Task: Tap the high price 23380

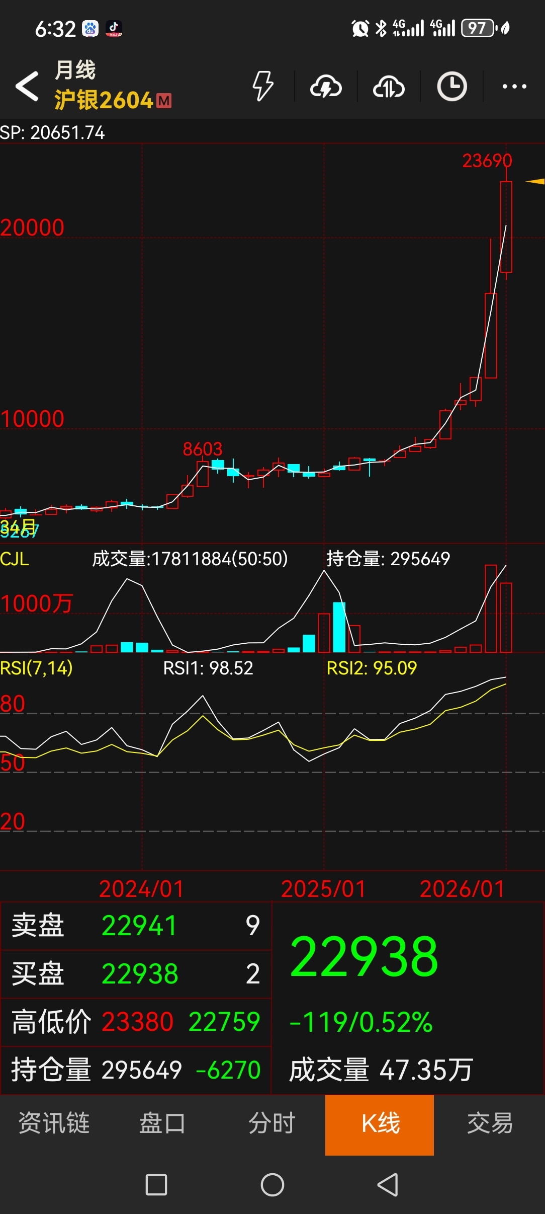Action: pos(137,1022)
